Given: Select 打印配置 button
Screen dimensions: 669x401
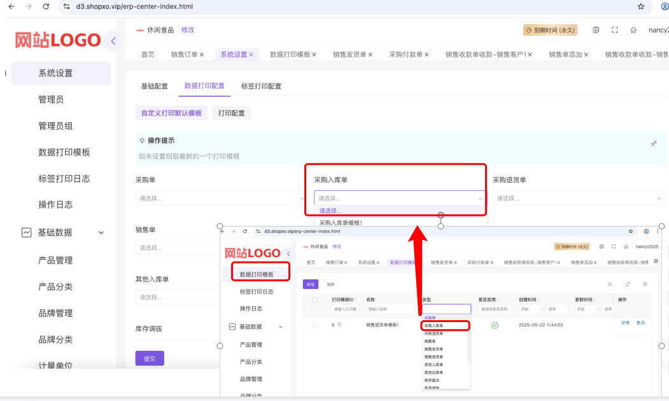Looking at the screenshot, I should [231, 113].
